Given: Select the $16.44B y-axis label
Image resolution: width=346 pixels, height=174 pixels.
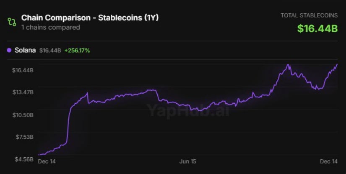Looking at the screenshot, I should pyautogui.click(x=23, y=70).
